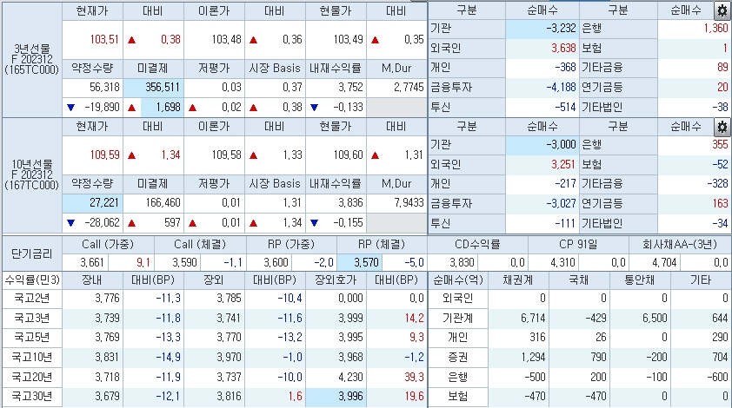732x408 pixels.
Task: Click the 통안채 column header
Action: click(618, 280)
